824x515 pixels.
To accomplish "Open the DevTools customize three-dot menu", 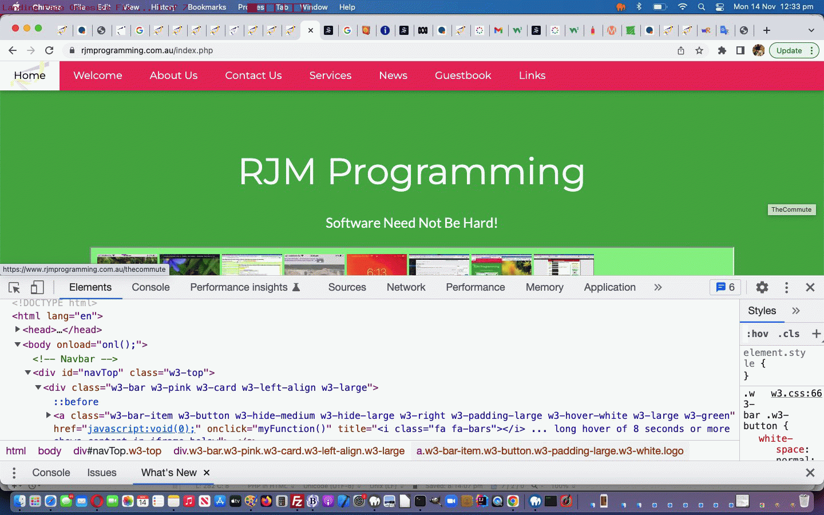I will coord(786,287).
